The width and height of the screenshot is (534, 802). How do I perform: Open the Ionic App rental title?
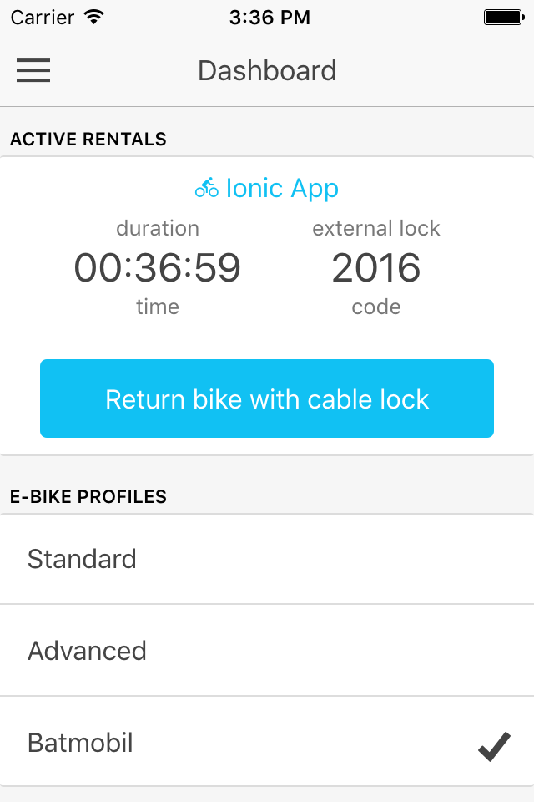tap(282, 188)
